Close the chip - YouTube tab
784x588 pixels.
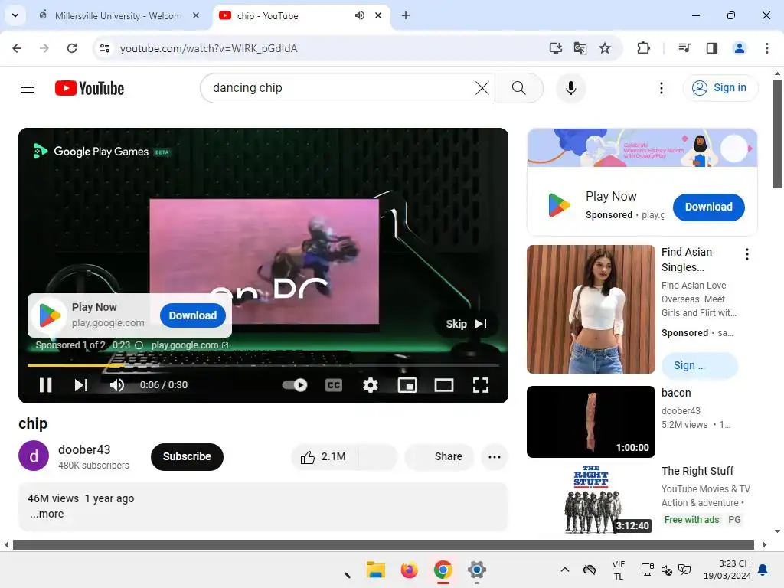pyautogui.click(x=378, y=15)
